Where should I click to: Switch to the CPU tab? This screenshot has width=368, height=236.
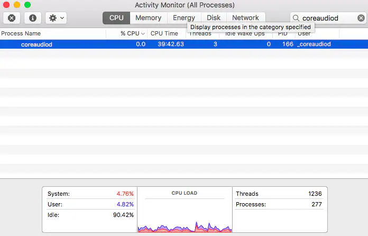point(116,18)
